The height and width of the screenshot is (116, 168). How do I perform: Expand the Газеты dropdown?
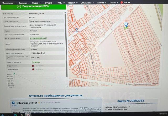[114, 3]
